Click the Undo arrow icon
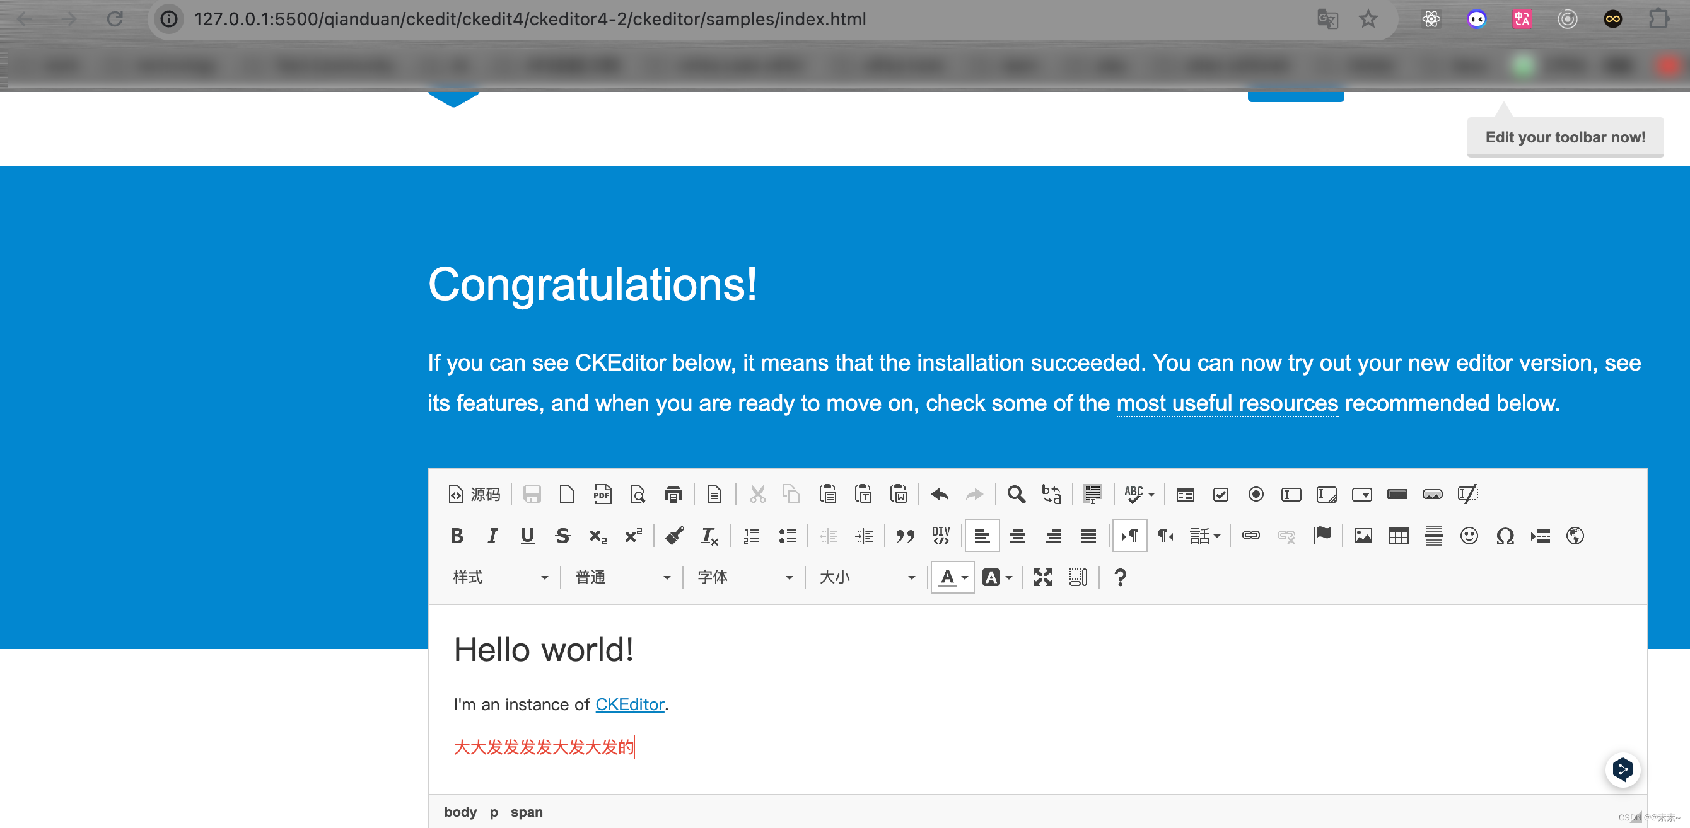 pyautogui.click(x=940, y=494)
